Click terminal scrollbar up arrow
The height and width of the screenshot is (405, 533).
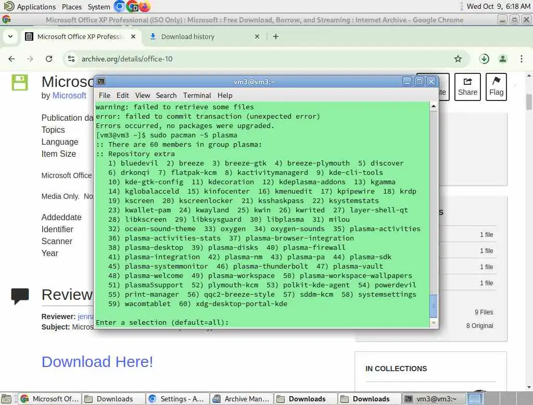pos(434,106)
